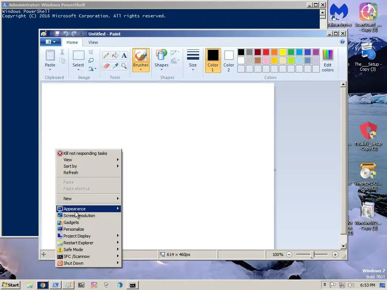This screenshot has width=387, height=290.
Task: Select the Eraser tool
Action: tap(106, 66)
